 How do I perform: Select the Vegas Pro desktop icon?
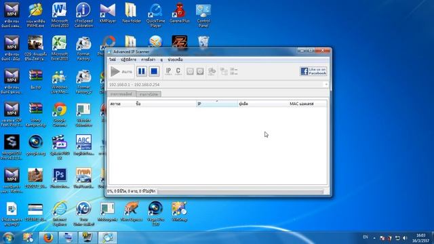coord(155,213)
